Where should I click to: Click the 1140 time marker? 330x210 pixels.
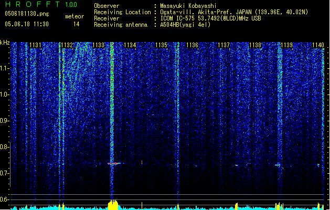pos(318,45)
